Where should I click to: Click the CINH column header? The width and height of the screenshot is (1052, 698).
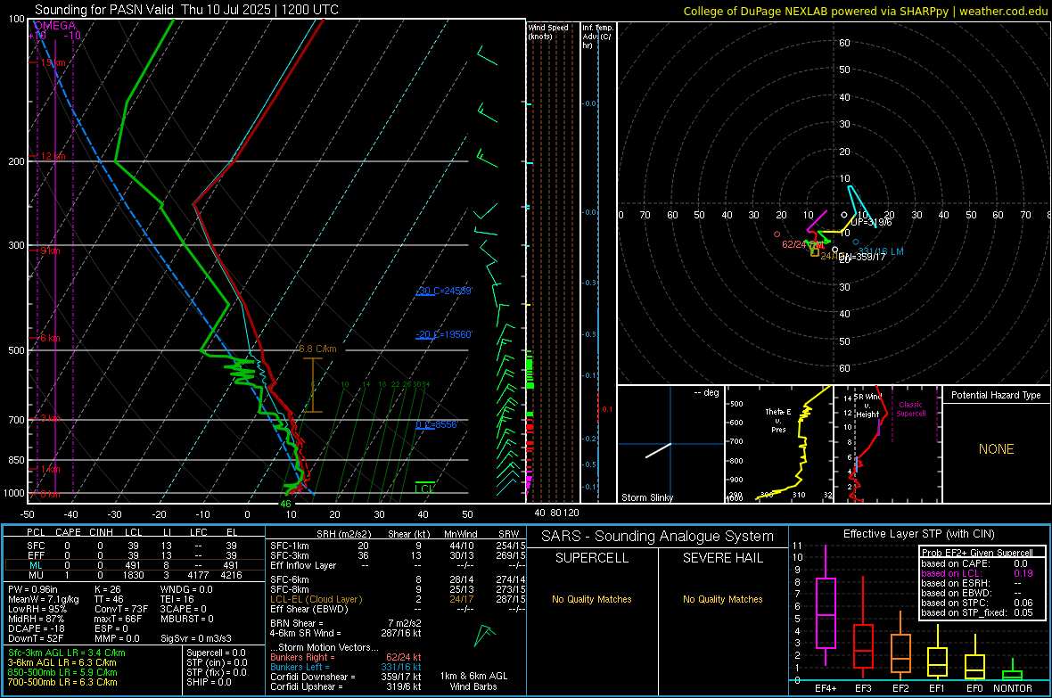click(102, 532)
